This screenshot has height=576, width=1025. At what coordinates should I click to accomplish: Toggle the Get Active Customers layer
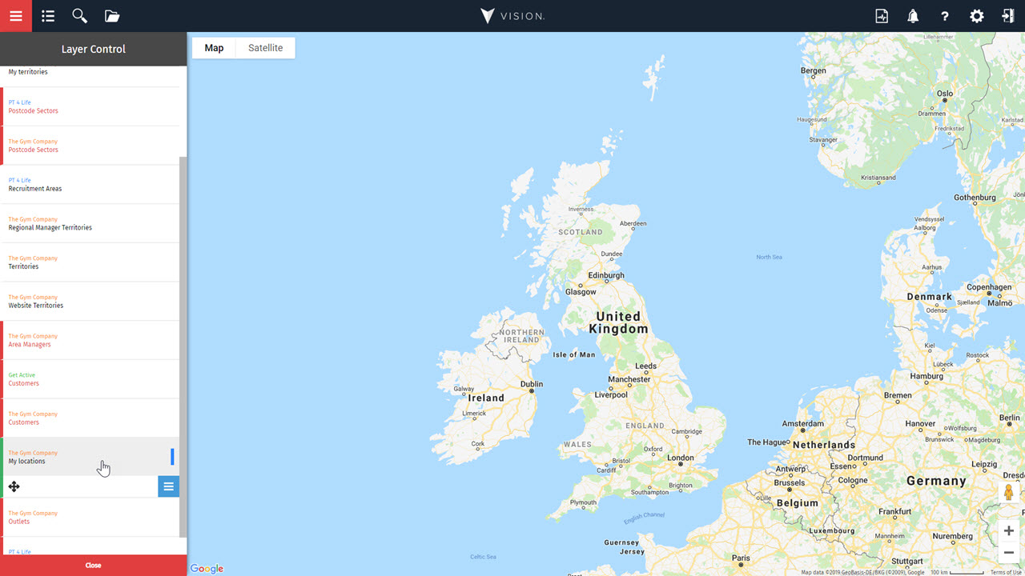pyautogui.click(x=90, y=379)
